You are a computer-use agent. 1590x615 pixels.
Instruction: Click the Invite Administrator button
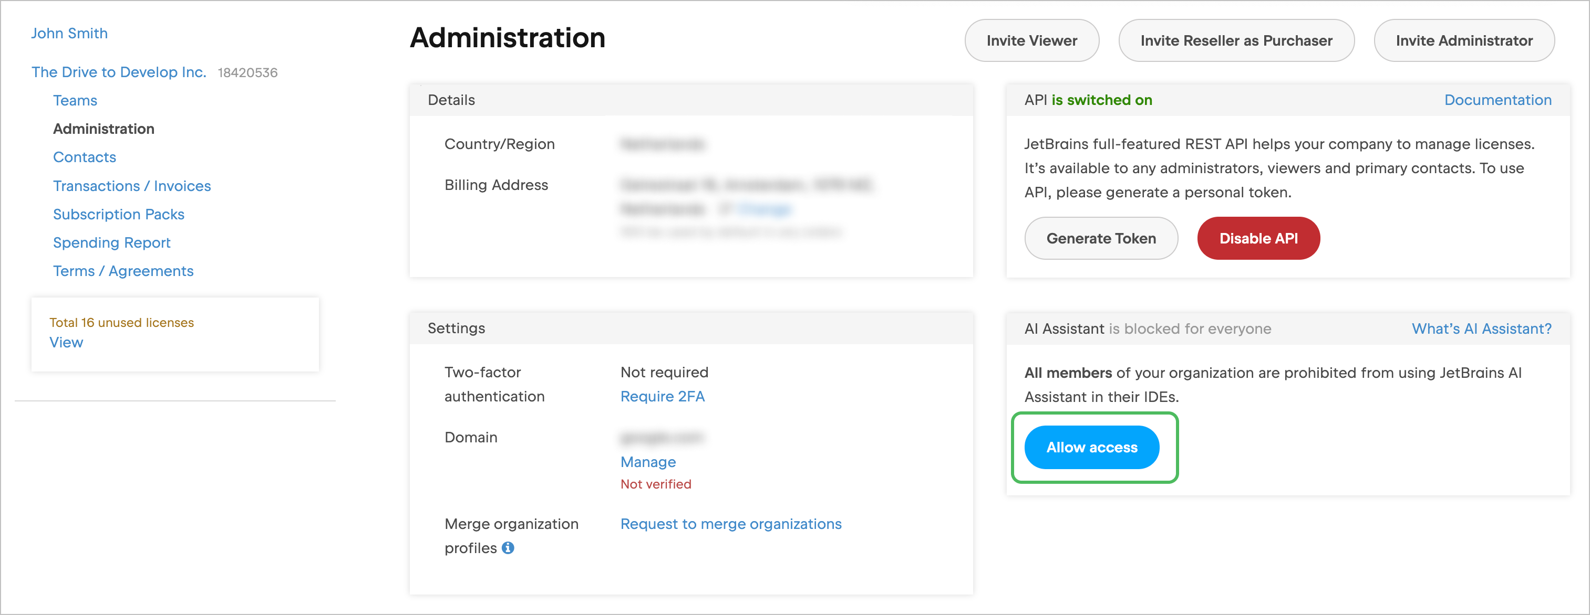pyautogui.click(x=1464, y=40)
